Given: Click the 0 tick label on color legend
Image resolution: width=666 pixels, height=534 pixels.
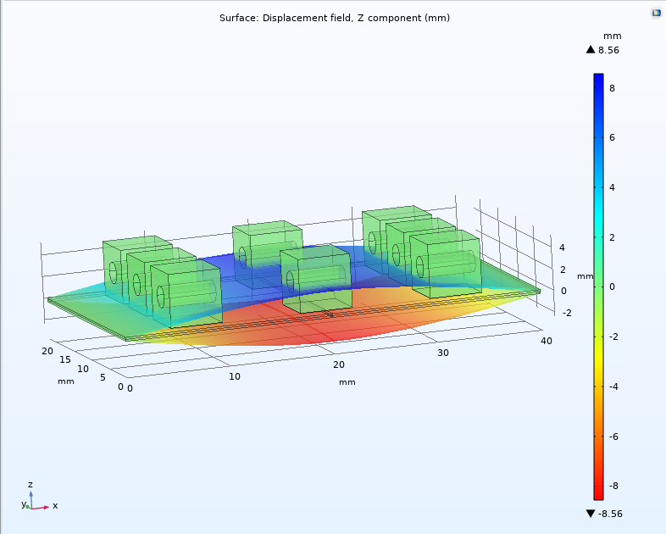Looking at the screenshot, I should 612,286.
